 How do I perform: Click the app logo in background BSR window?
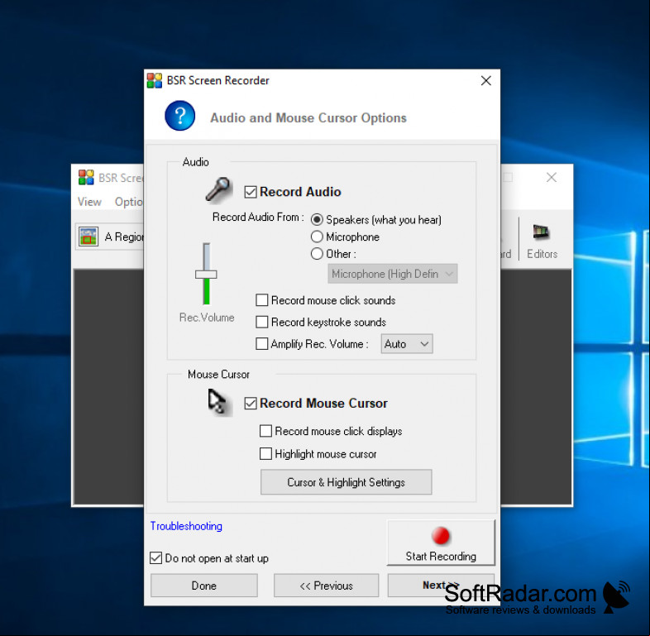click(x=86, y=178)
